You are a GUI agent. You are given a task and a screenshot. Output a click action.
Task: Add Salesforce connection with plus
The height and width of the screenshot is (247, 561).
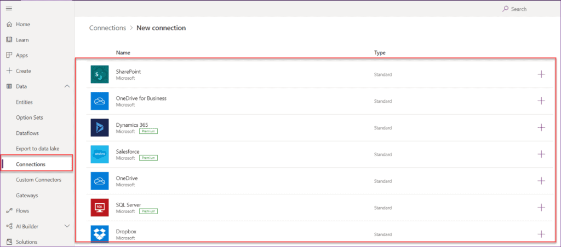coord(541,154)
